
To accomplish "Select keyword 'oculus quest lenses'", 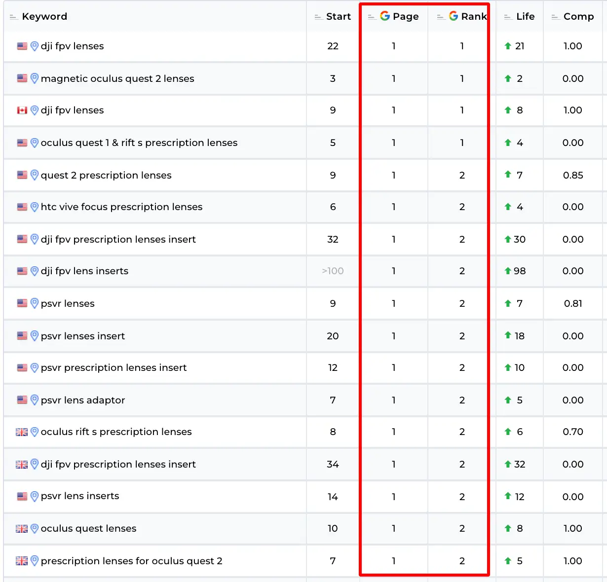I will point(88,528).
